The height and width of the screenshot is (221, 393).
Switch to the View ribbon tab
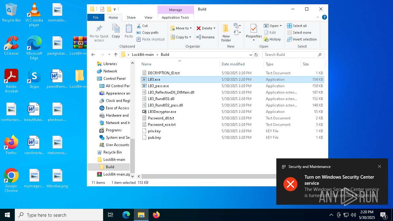148,17
